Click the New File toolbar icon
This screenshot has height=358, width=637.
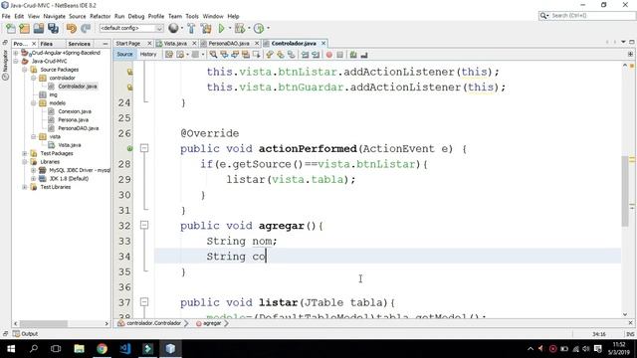11,28
